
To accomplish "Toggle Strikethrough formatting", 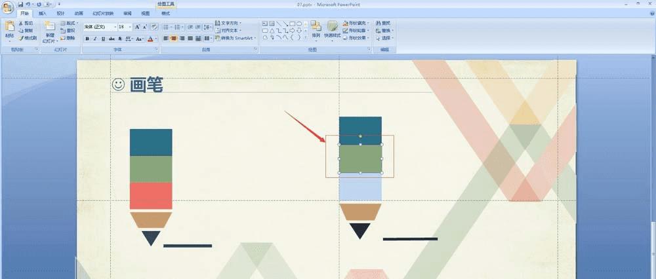I will [x=112, y=39].
